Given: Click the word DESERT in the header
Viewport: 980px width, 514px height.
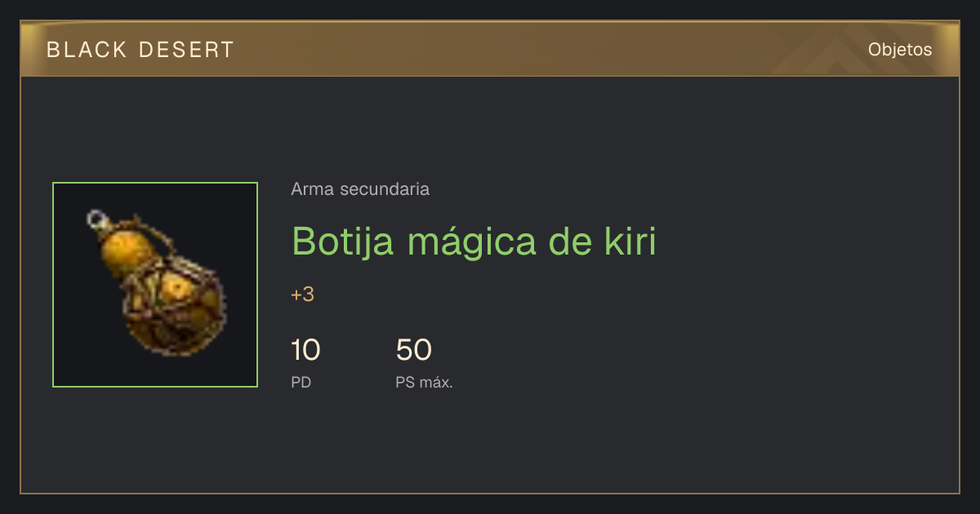Looking at the screenshot, I should pyautogui.click(x=186, y=50).
